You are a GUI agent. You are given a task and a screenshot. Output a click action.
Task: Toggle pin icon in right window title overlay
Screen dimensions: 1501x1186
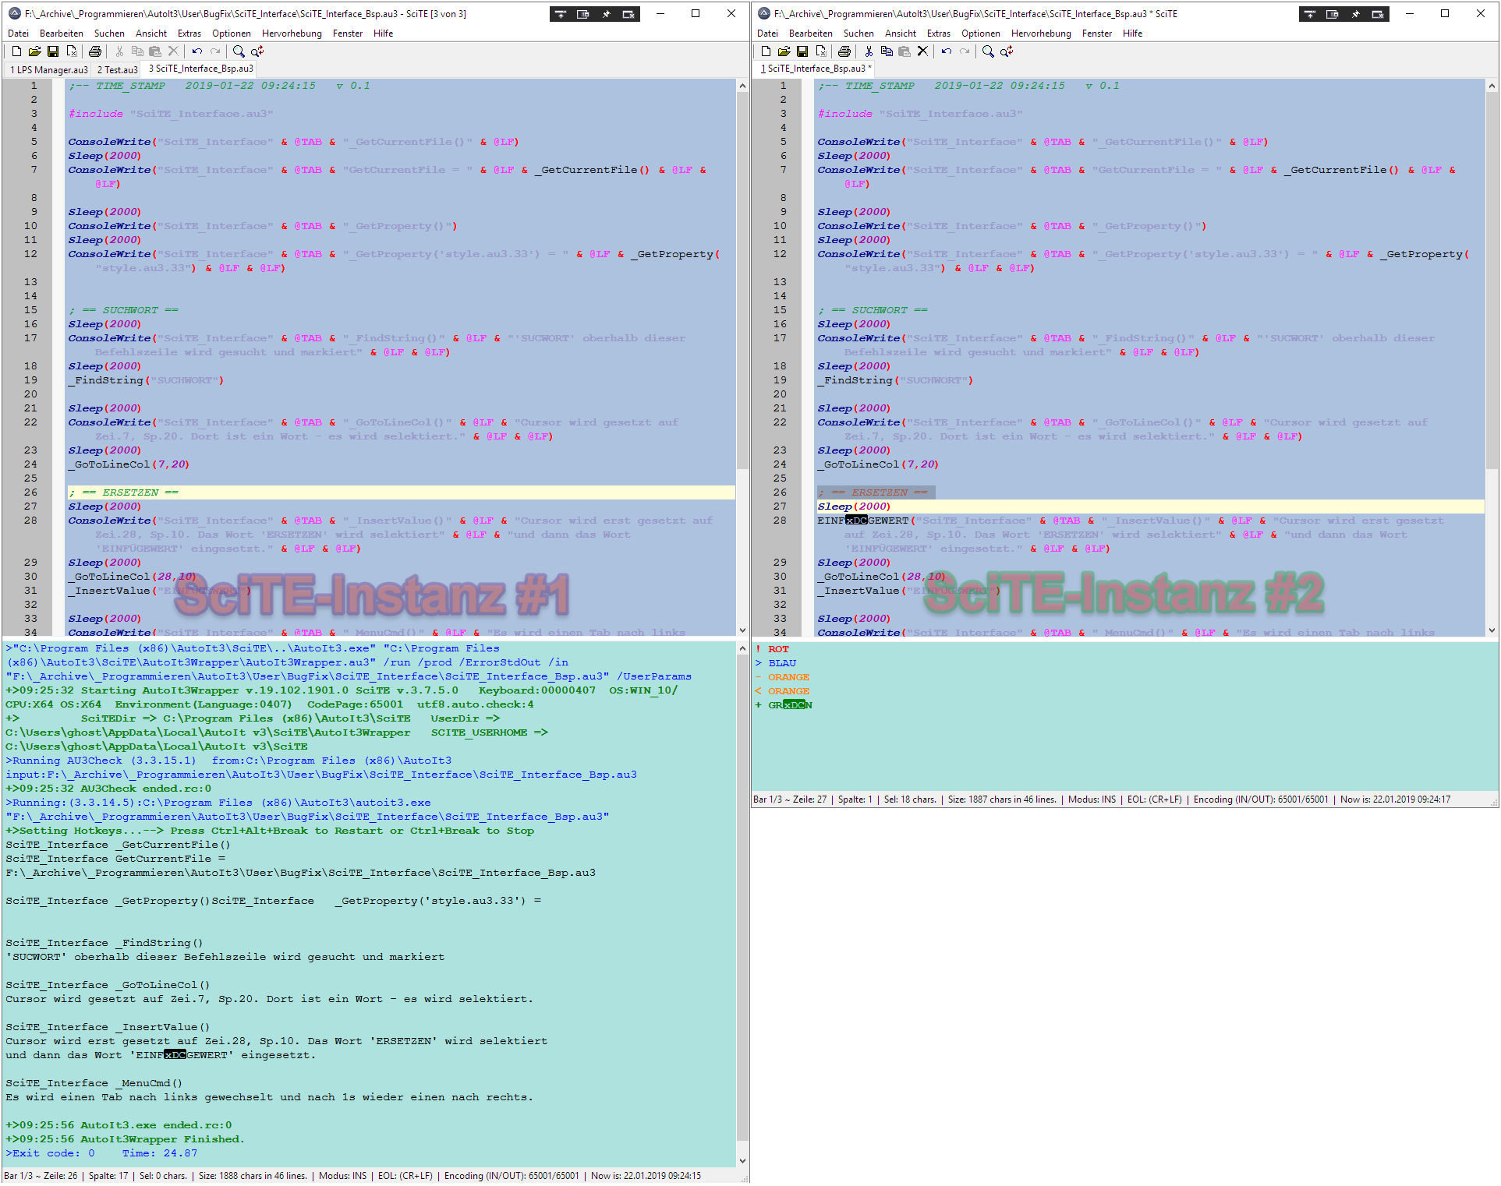pos(1355,14)
